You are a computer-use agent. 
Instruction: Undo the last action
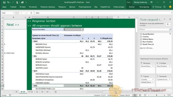pos(8,2)
